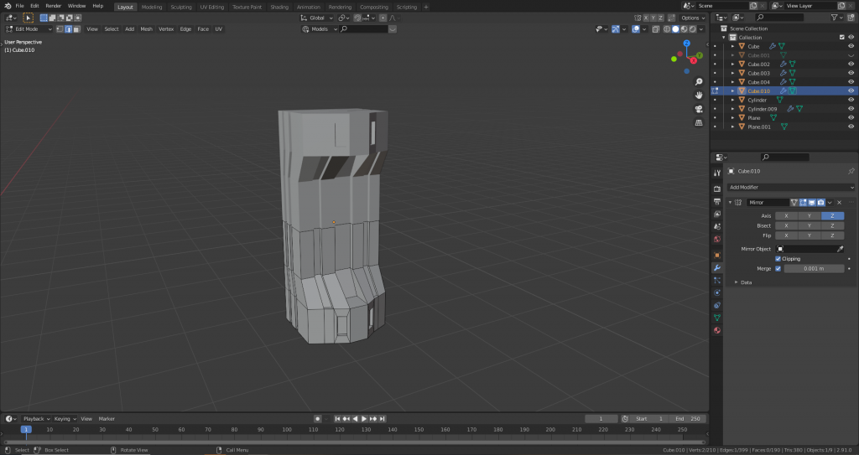Toggle the Clipping checkbox

[778, 259]
